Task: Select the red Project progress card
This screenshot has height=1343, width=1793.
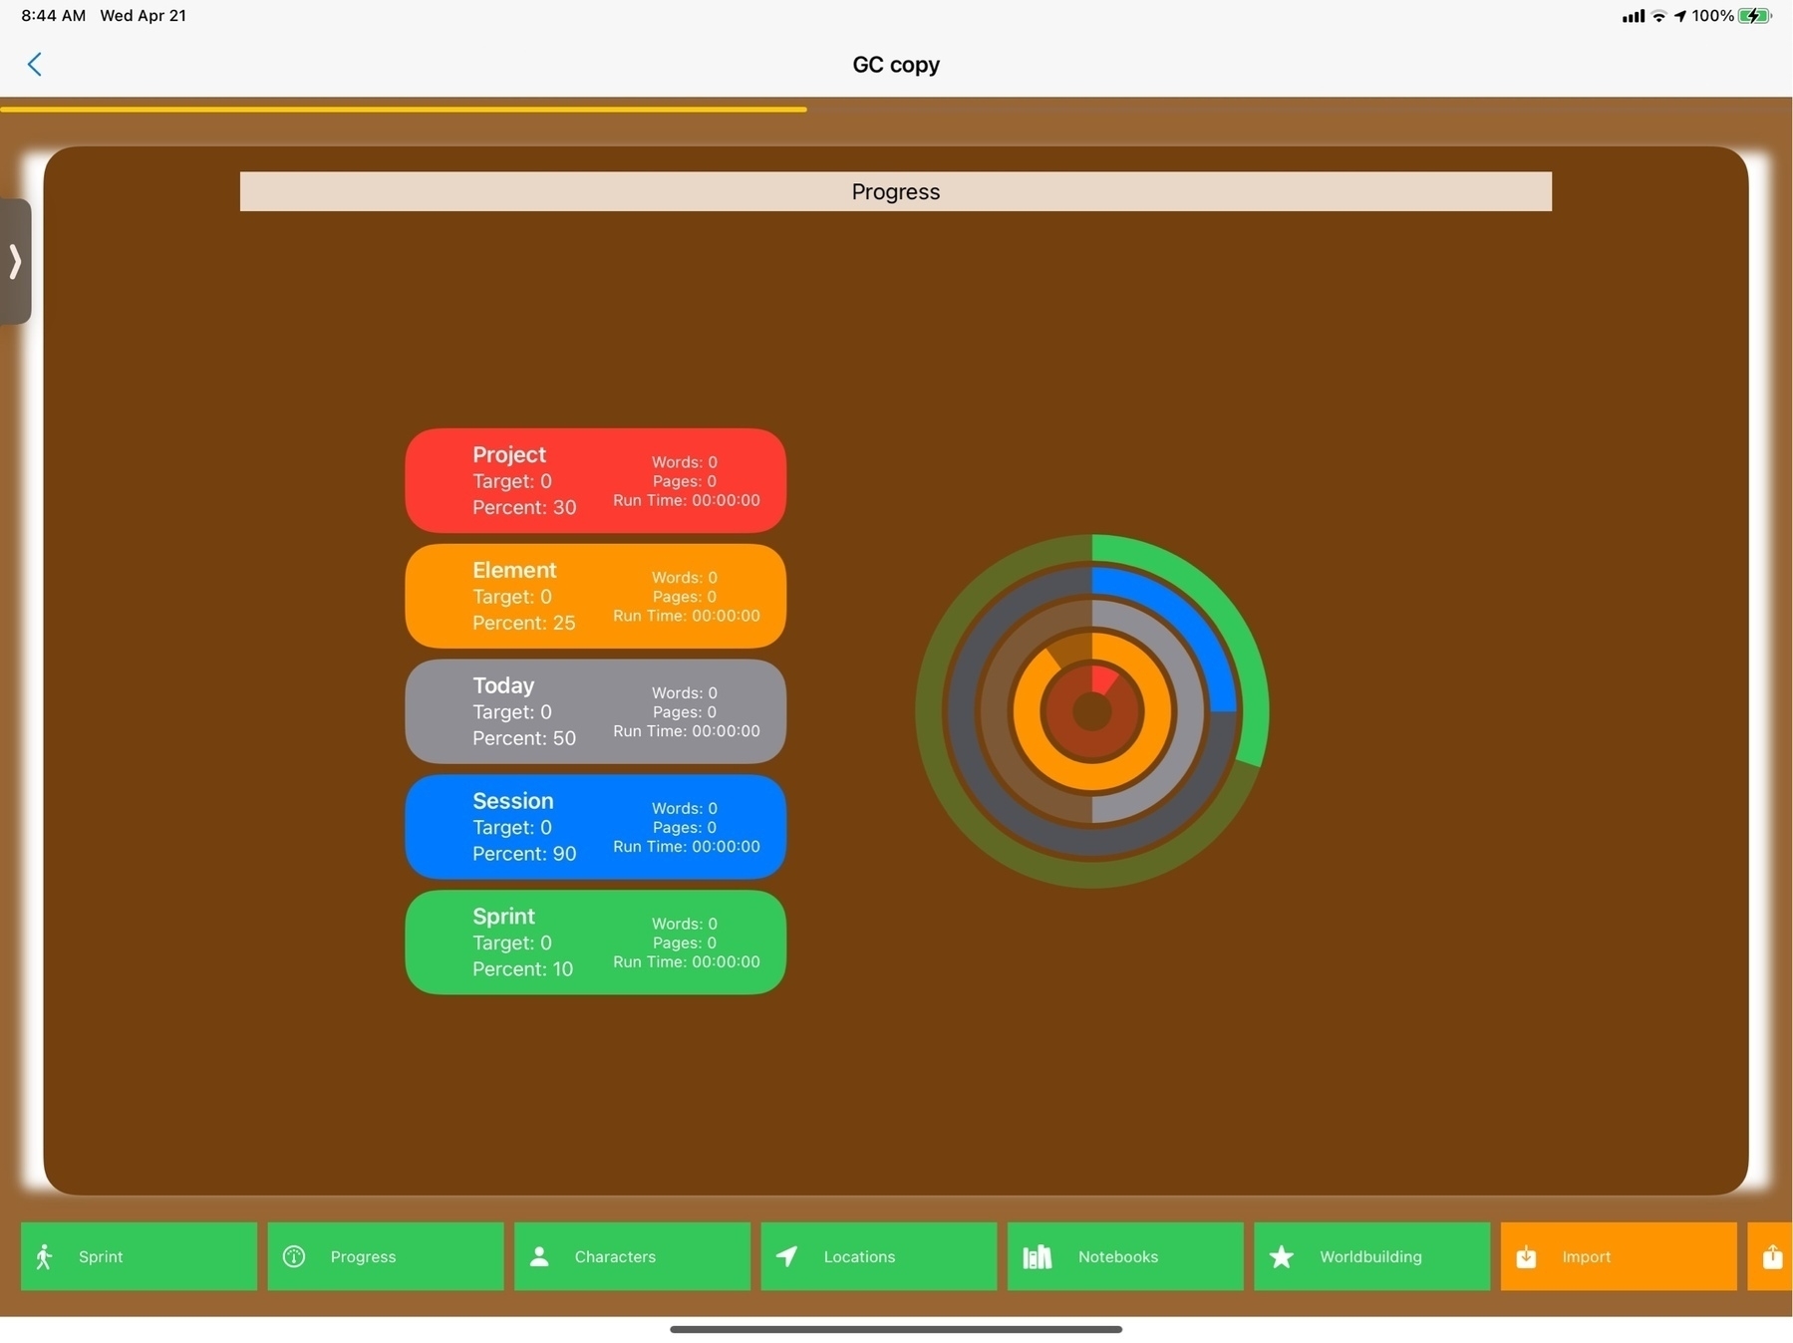Action: coord(595,480)
